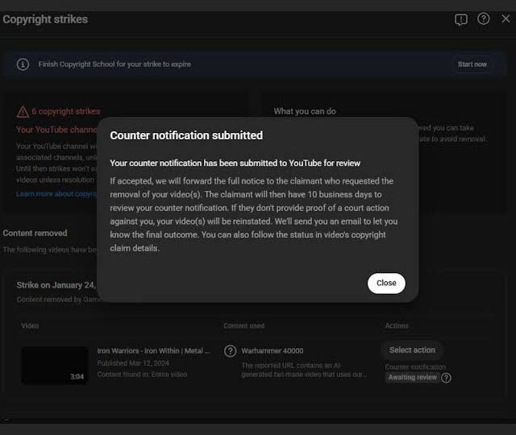This screenshot has height=435, width=516.
Task: Click the Awaiting review status badge
Action: [x=412, y=377]
